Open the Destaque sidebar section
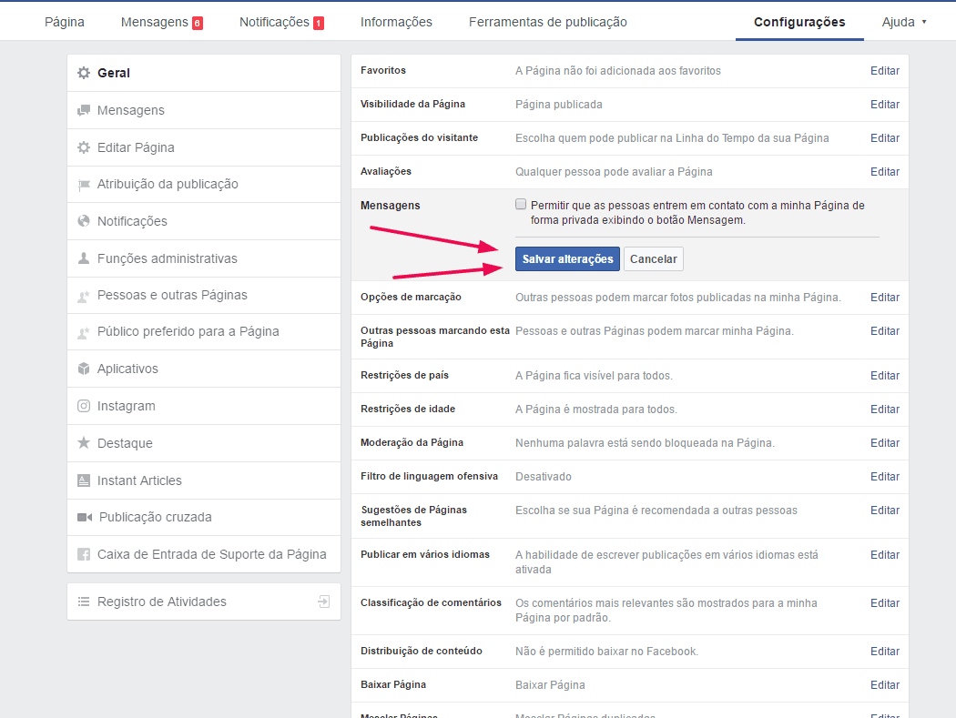 204,443
